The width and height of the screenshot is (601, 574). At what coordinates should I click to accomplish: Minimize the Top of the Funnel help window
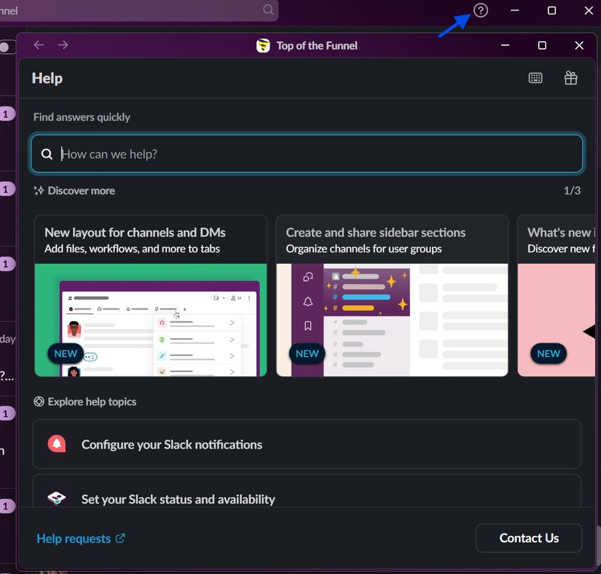(x=505, y=45)
